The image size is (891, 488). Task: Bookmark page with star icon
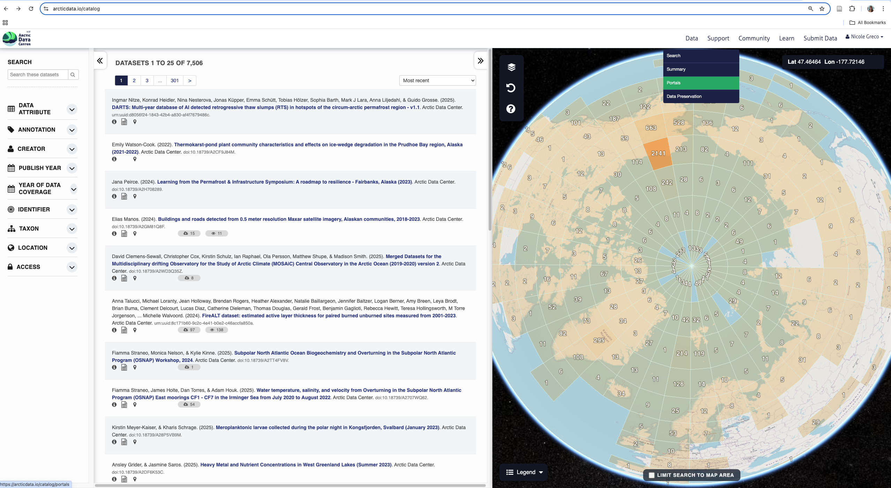[822, 9]
